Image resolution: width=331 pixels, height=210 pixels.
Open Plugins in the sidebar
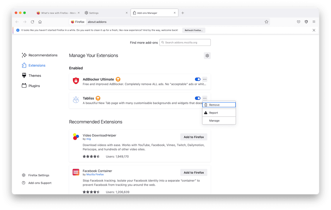pos(31,86)
